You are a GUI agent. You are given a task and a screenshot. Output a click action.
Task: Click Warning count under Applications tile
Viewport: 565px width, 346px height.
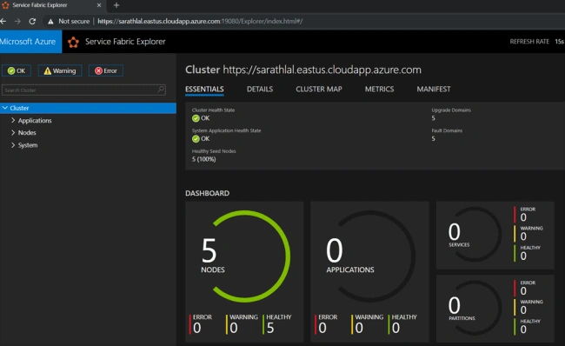pos(359,328)
